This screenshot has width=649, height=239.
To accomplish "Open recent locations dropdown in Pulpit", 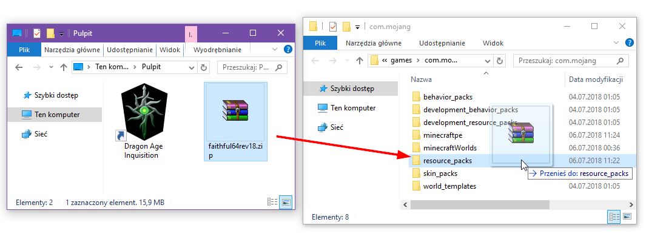I will click(x=51, y=67).
